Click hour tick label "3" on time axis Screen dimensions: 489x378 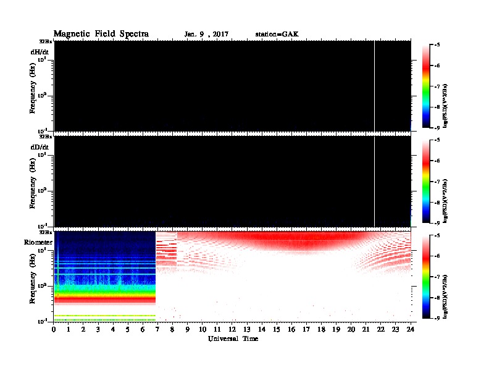(98, 330)
